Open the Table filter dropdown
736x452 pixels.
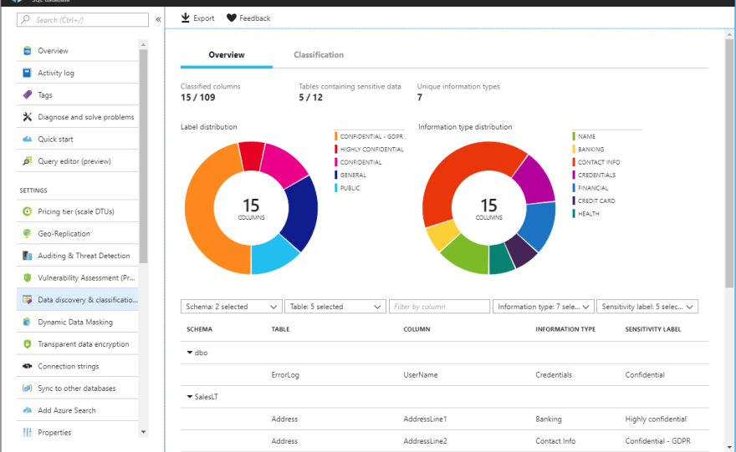tap(335, 307)
